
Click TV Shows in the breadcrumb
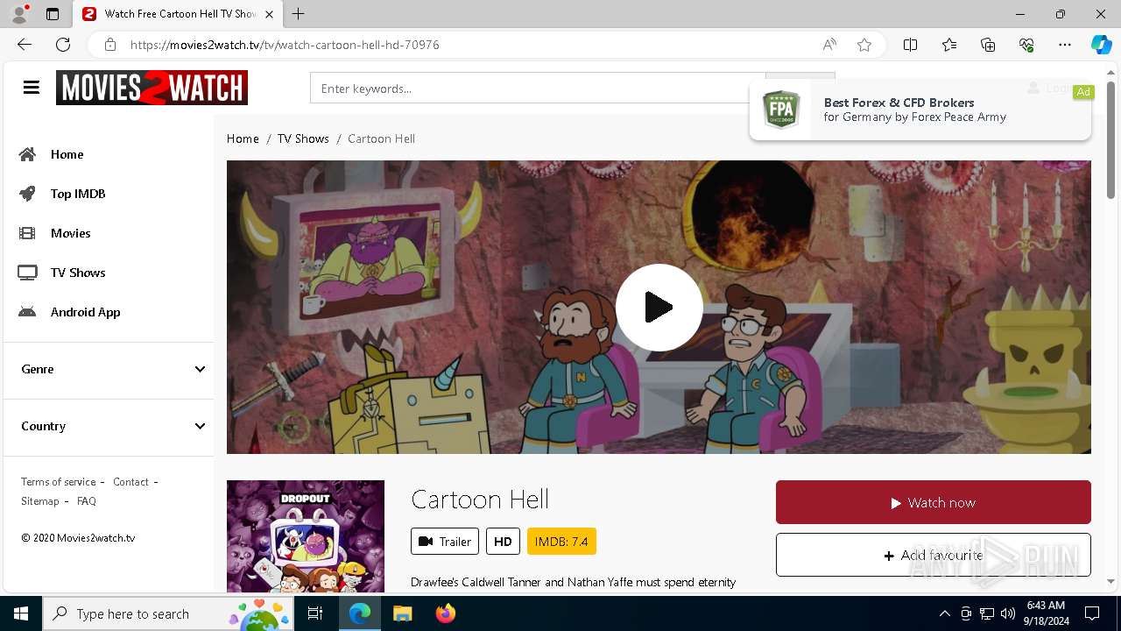tap(303, 138)
